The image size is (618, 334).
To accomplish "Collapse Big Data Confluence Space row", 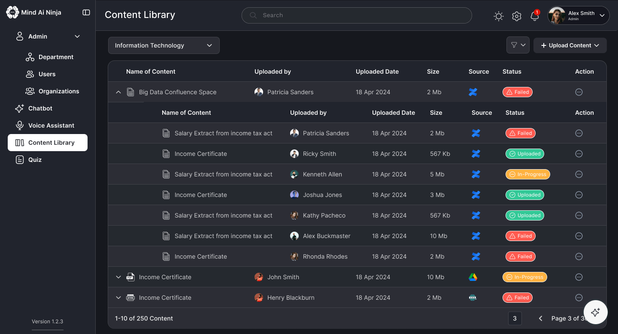I will 118,92.
